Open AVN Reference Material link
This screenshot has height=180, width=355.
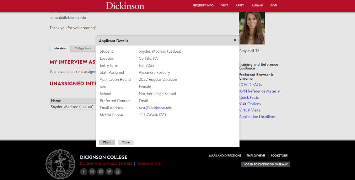[x=259, y=91]
